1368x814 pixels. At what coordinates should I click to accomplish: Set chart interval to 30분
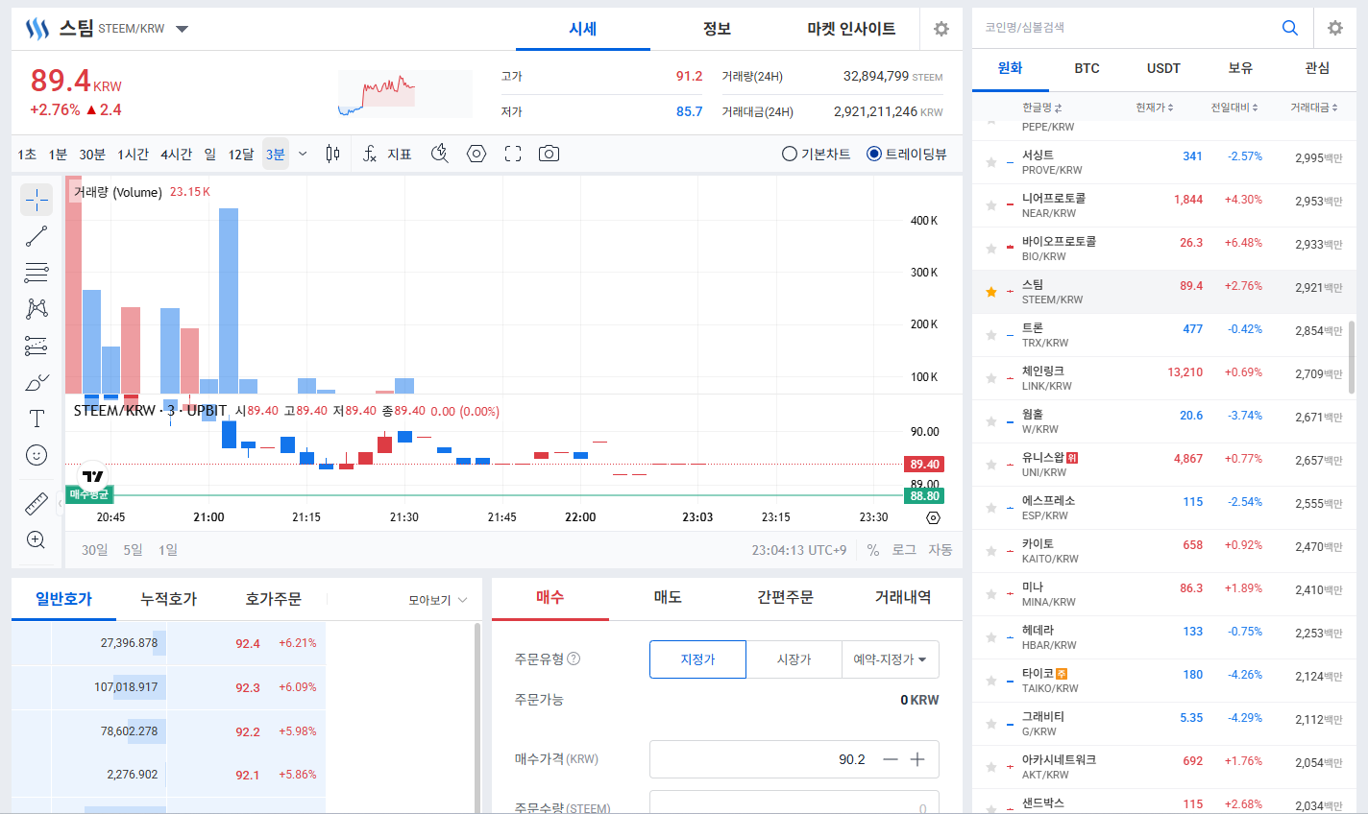[x=92, y=154]
